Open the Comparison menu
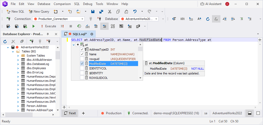The width and height of the screenshot is (263, 125). click(x=62, y=4)
